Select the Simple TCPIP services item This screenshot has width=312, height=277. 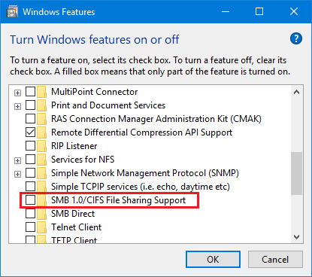coord(141,187)
